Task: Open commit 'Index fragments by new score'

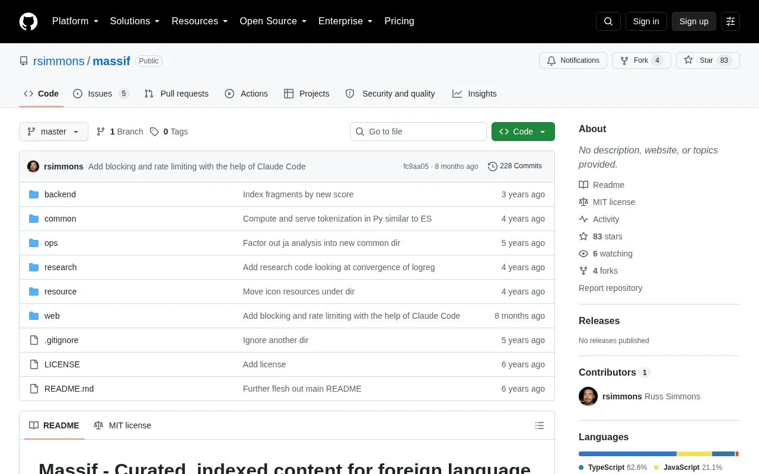Action: click(x=298, y=194)
